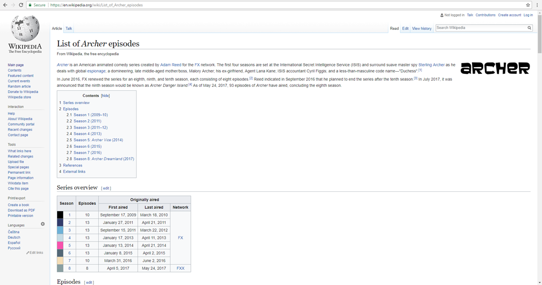This screenshot has height=285, width=542.
Task: Jump to Season 5: Archer Vice entry
Action: click(98, 140)
